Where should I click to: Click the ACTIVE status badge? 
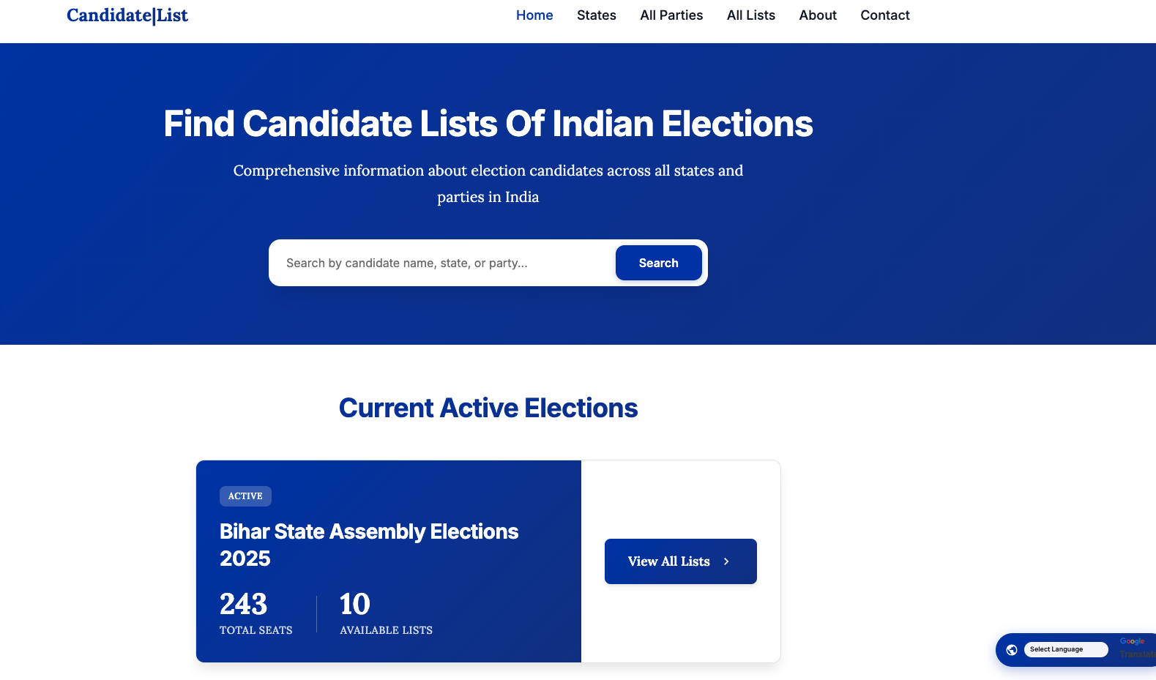coord(245,496)
